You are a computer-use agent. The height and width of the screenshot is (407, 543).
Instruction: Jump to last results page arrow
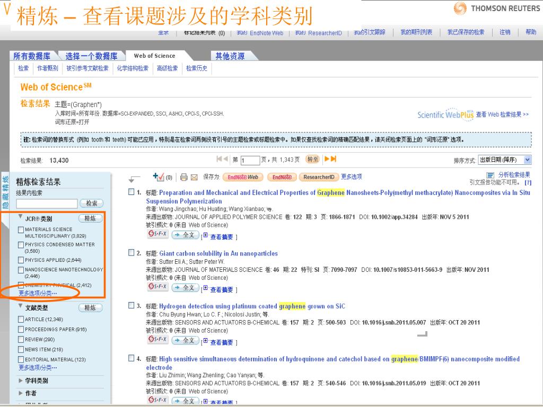pos(333,159)
